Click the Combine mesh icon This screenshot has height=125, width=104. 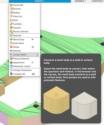pos(11,24)
